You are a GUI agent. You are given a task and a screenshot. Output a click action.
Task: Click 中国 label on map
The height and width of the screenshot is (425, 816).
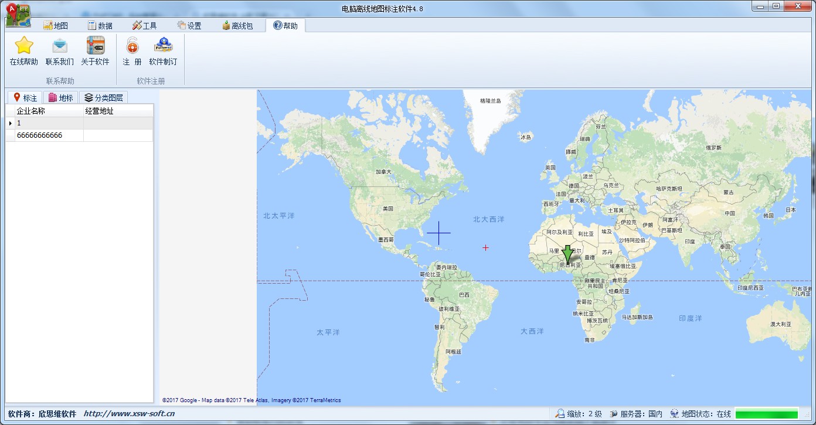click(x=730, y=213)
